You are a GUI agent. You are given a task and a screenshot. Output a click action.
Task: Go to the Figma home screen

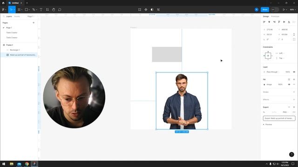pyautogui.click(x=3, y=3)
